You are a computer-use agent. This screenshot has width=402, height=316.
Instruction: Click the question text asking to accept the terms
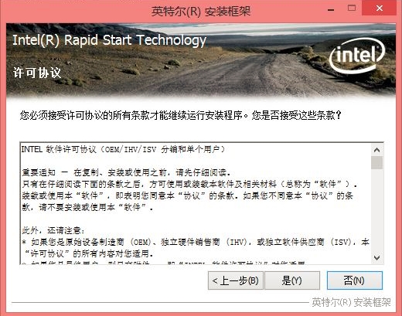[x=180, y=115]
